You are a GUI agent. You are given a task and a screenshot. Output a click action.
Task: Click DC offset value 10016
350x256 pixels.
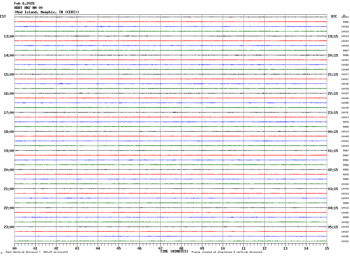[x=345, y=241]
